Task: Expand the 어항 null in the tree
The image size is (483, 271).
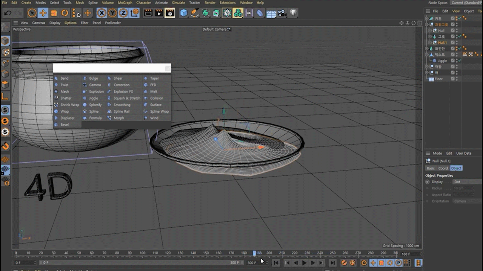Action: tap(427, 67)
